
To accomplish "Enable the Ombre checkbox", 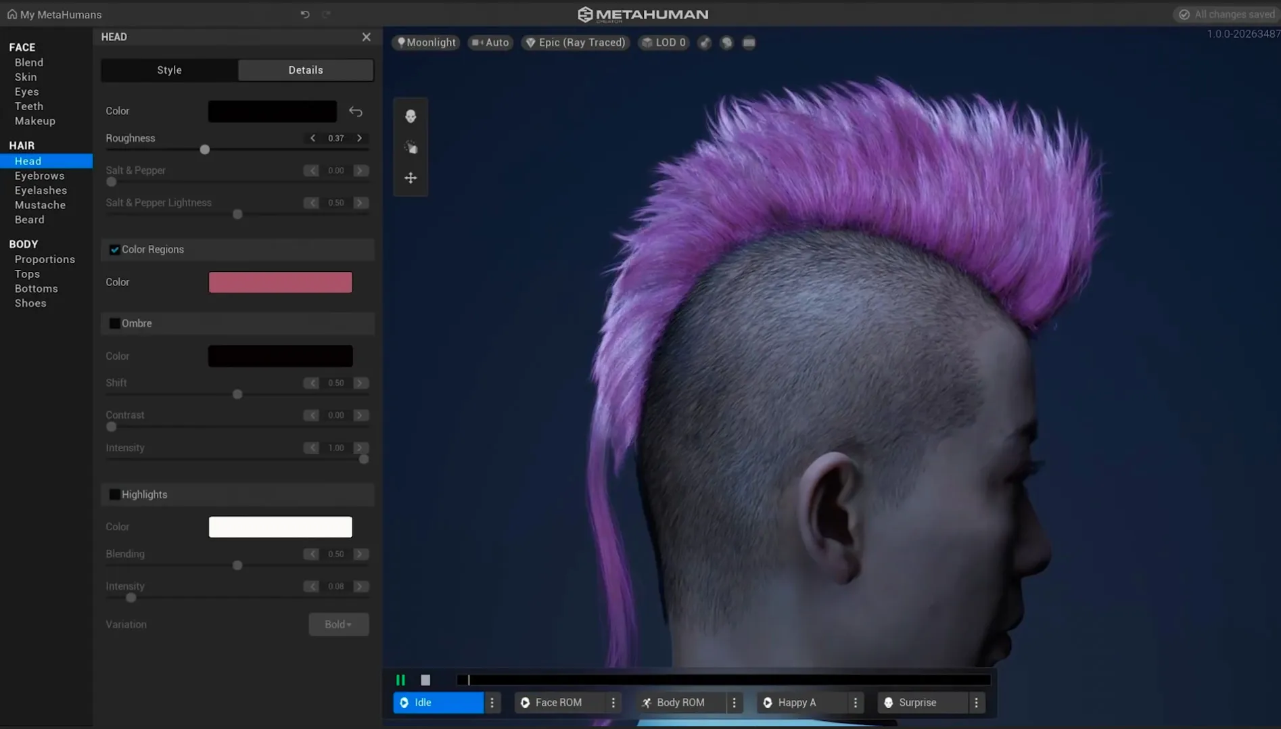I will pyautogui.click(x=114, y=323).
